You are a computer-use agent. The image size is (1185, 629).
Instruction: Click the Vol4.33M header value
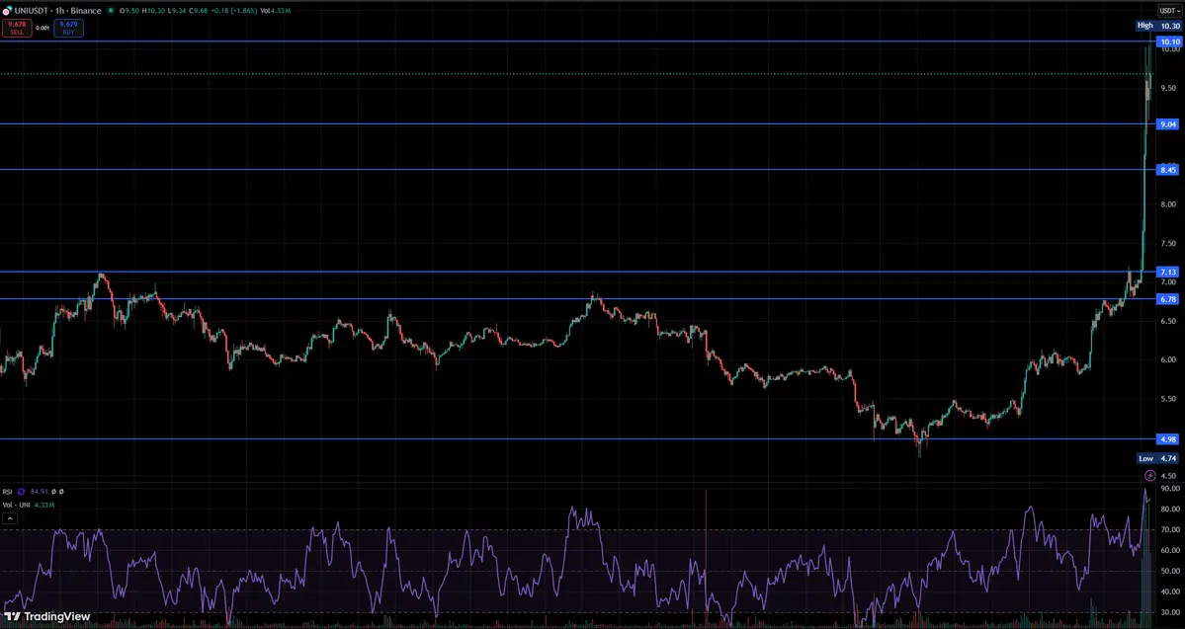[x=275, y=11]
